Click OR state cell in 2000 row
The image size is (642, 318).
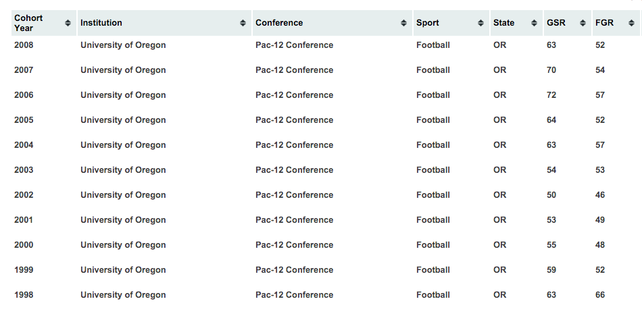pos(499,244)
